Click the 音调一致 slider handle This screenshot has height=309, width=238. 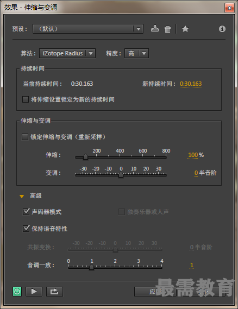(x=91, y=267)
